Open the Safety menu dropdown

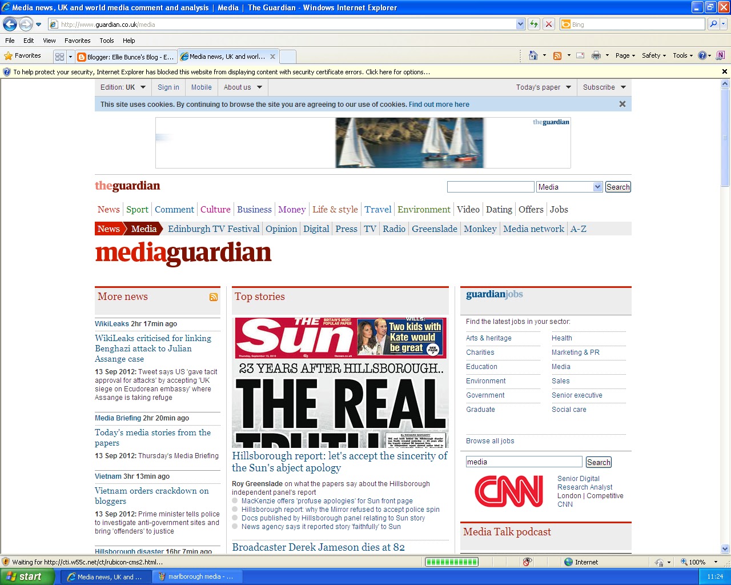pos(654,55)
